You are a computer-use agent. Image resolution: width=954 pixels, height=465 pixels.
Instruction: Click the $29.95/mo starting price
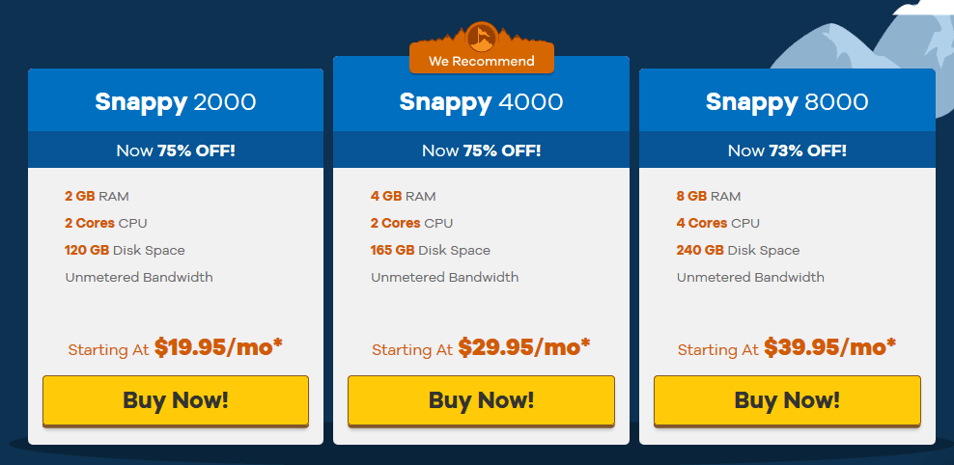click(x=524, y=347)
